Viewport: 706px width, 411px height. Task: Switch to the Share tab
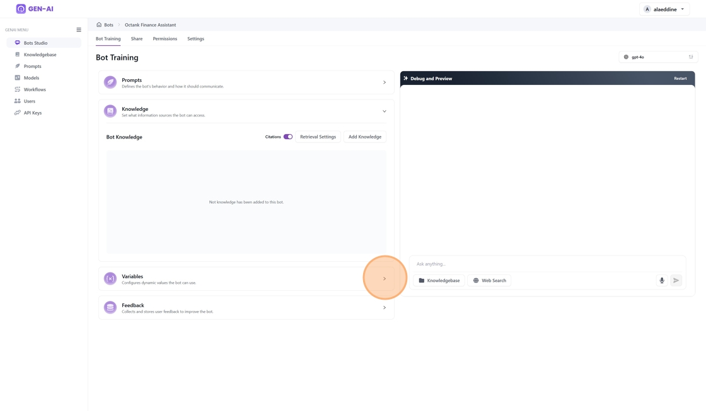137,39
